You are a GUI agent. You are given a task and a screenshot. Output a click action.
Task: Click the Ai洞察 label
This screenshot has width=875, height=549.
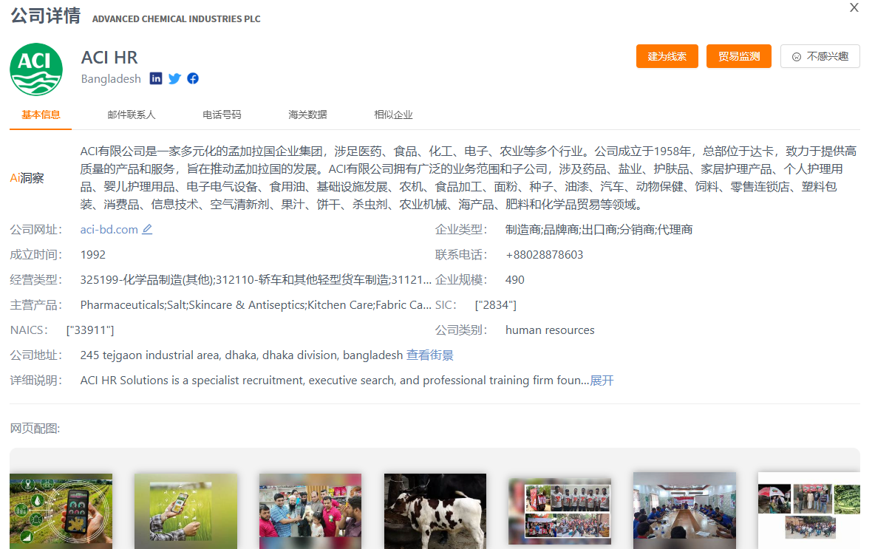[27, 178]
